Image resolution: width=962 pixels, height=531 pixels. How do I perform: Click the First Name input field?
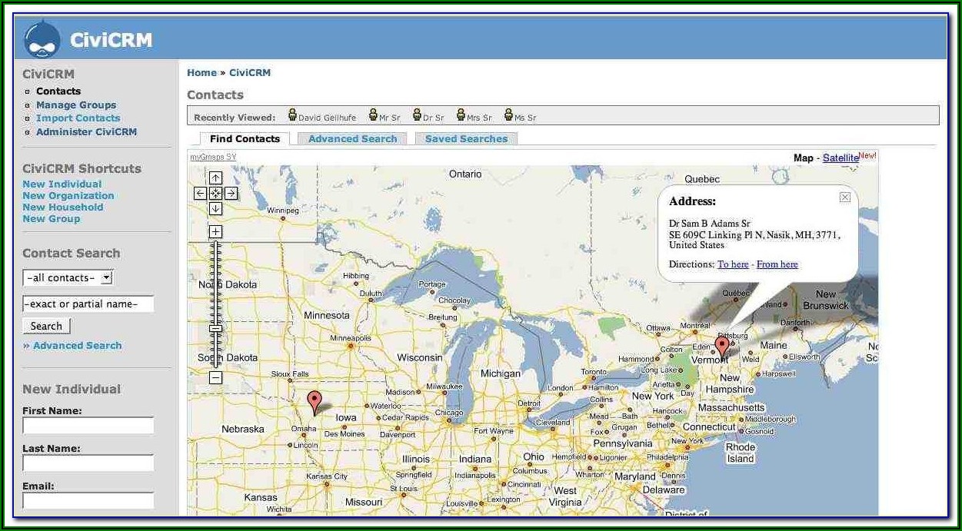tap(88, 426)
